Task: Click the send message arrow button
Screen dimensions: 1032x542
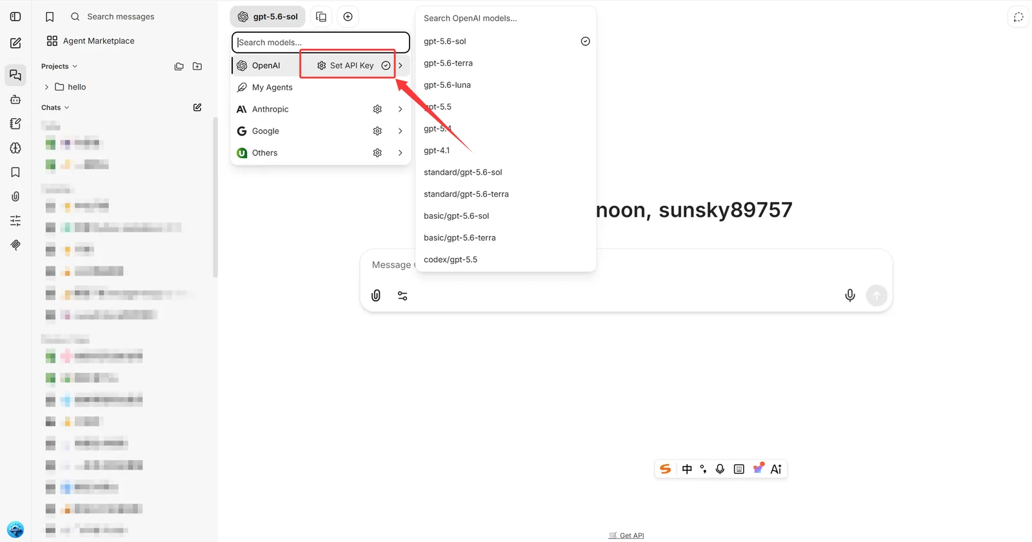Action: click(877, 296)
